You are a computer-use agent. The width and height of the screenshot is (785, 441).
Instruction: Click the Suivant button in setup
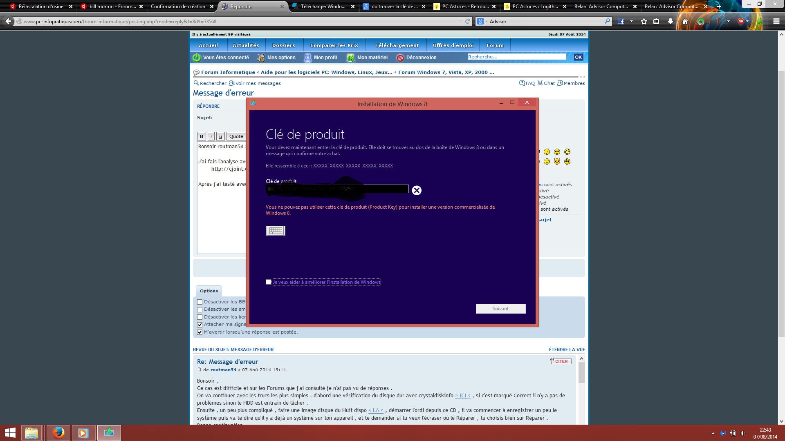[500, 309]
